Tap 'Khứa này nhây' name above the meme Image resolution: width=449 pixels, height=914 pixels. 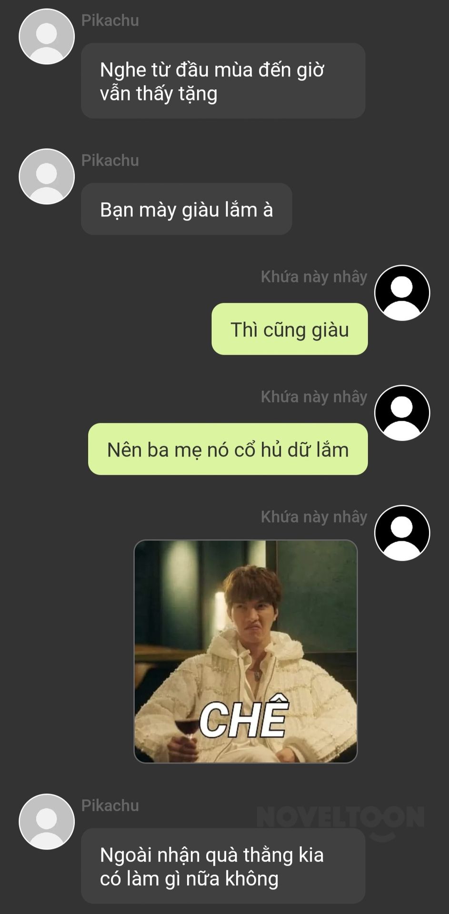(x=314, y=517)
